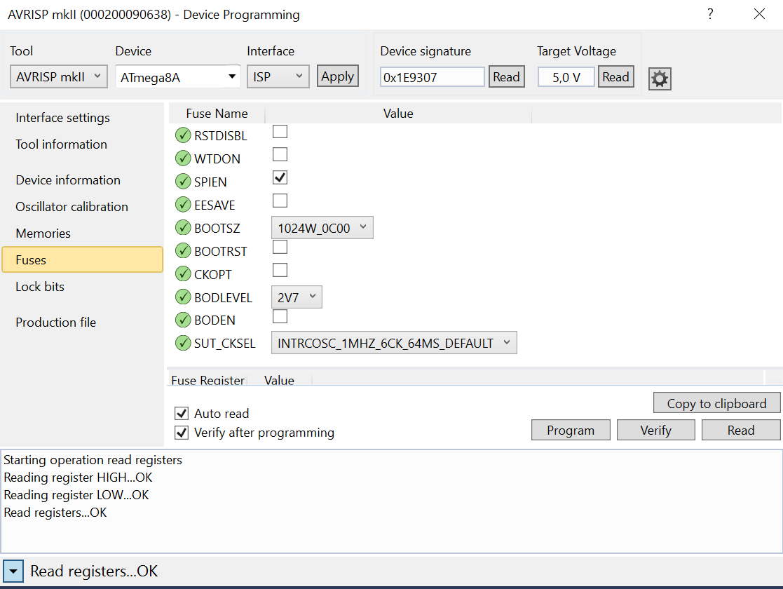The width and height of the screenshot is (783, 589).
Task: Click the fuses Read button
Action: point(741,430)
